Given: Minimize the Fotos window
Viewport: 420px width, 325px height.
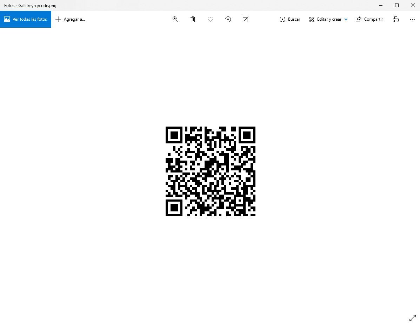Looking at the screenshot, I should [x=381, y=5].
